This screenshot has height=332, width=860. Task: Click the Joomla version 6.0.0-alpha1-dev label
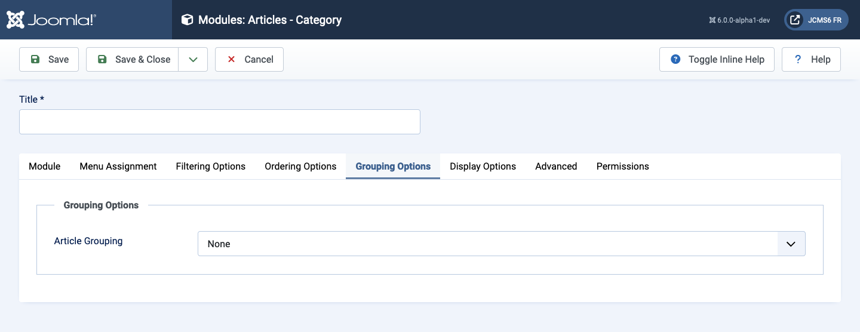click(739, 20)
